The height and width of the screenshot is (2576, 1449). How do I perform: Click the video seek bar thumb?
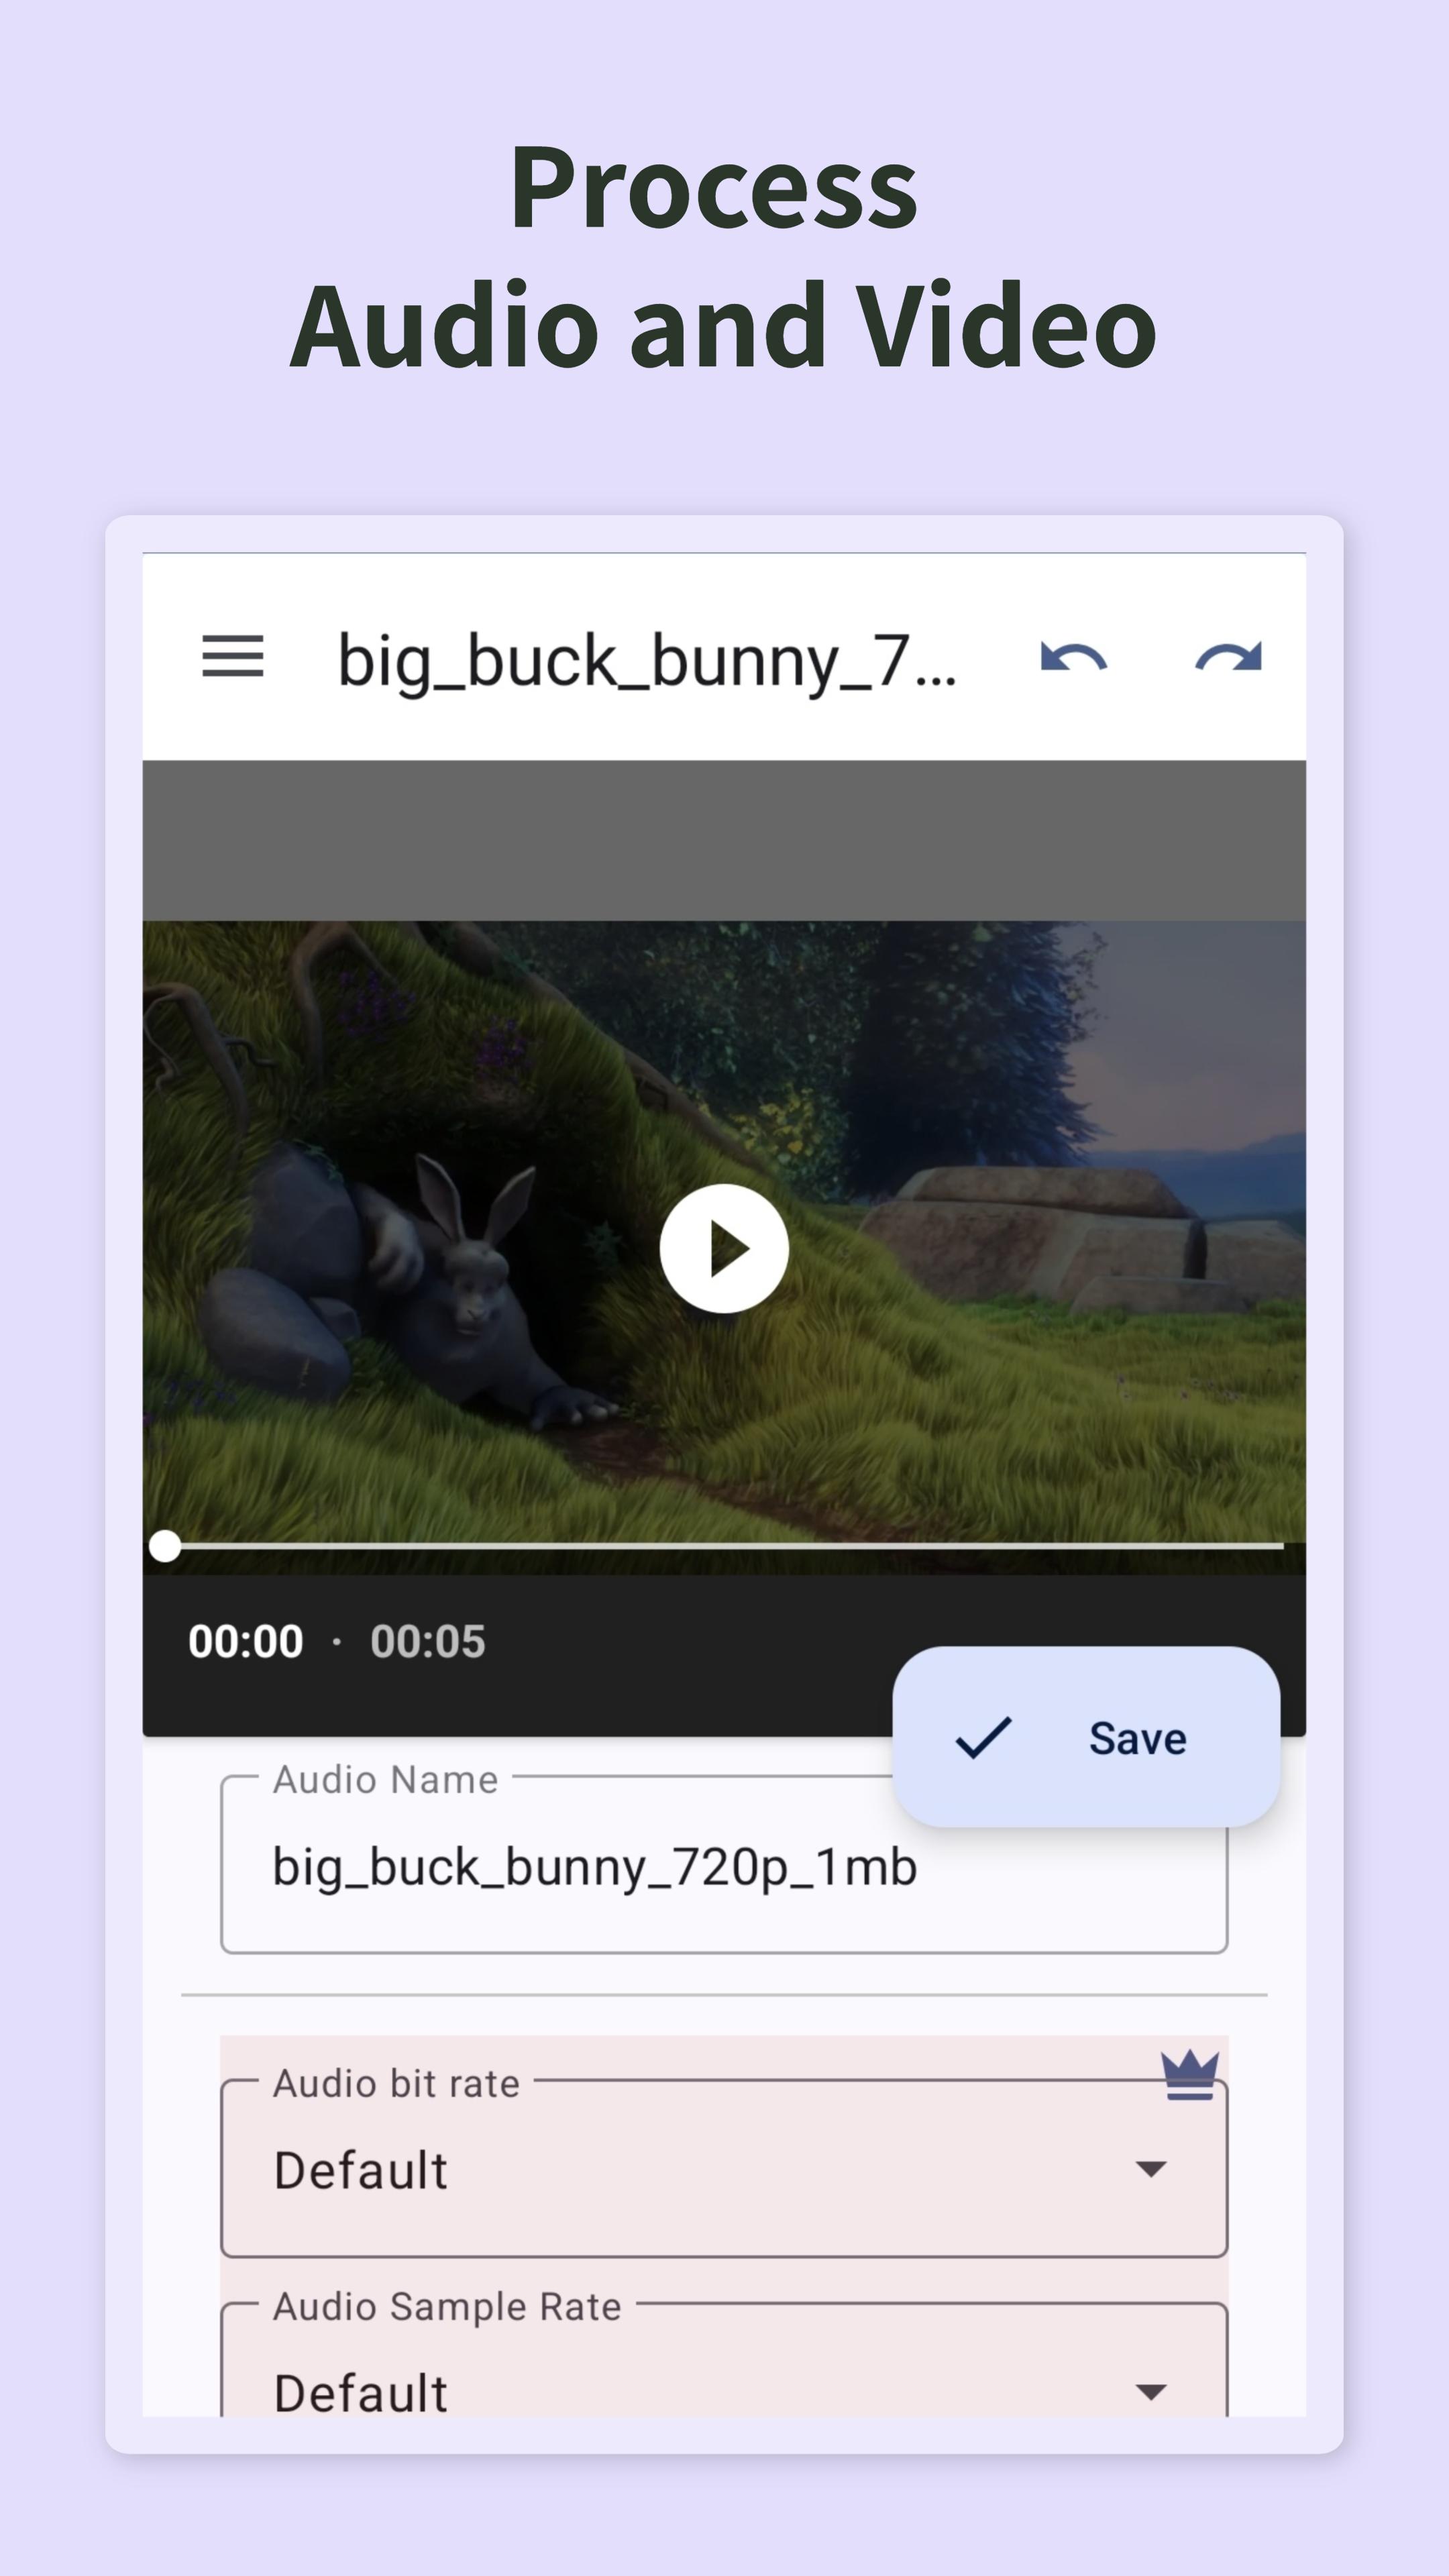coord(165,1546)
